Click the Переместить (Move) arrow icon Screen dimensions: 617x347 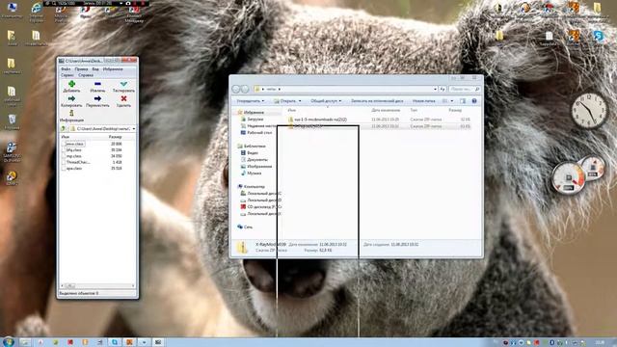[x=97, y=98]
